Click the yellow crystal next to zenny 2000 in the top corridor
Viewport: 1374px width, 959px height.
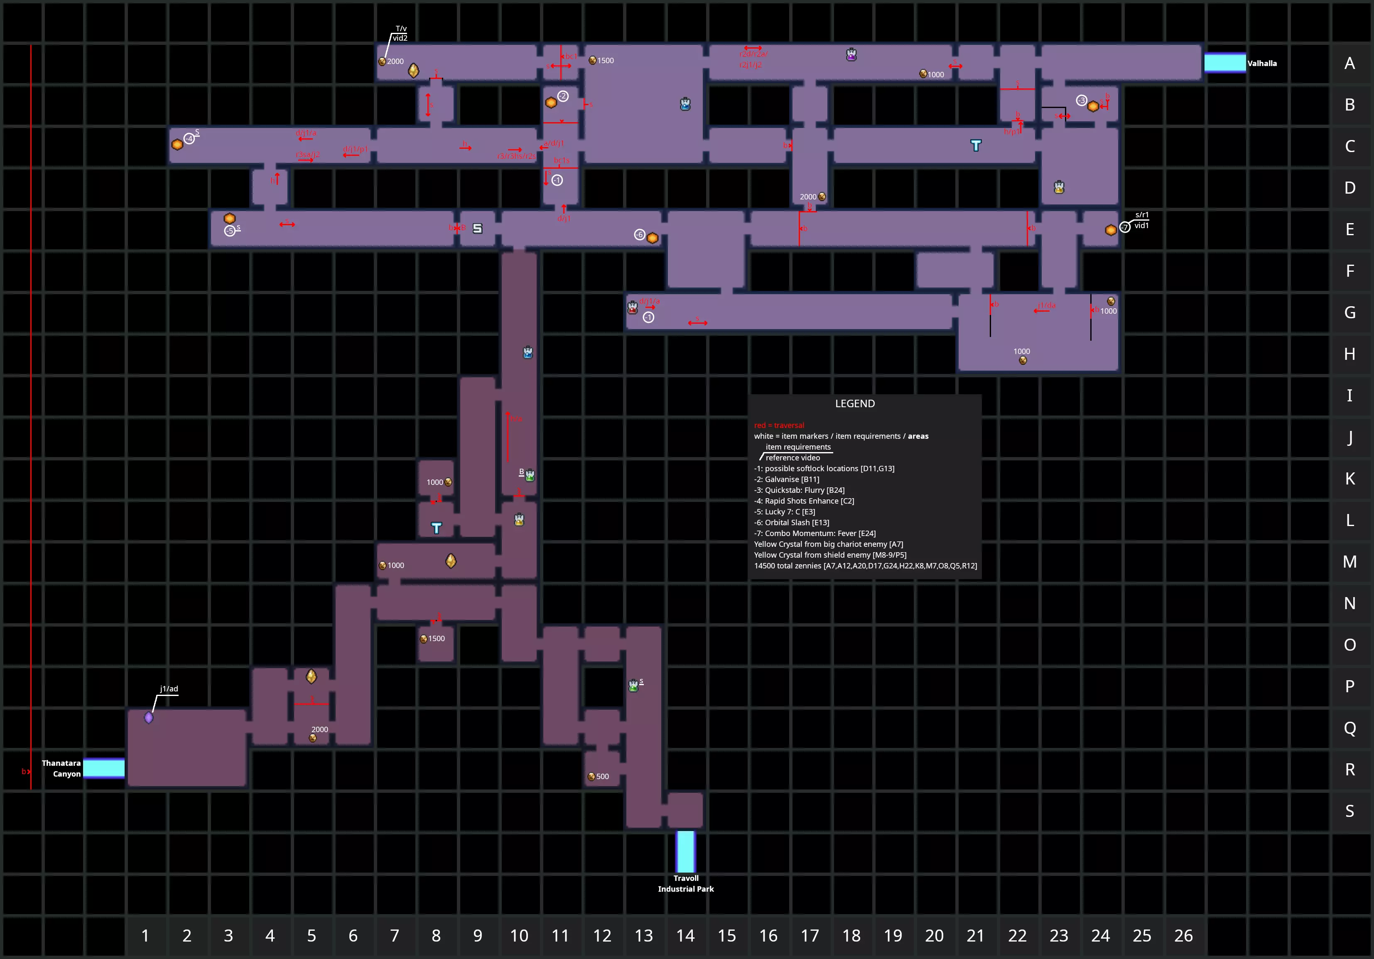tap(414, 71)
